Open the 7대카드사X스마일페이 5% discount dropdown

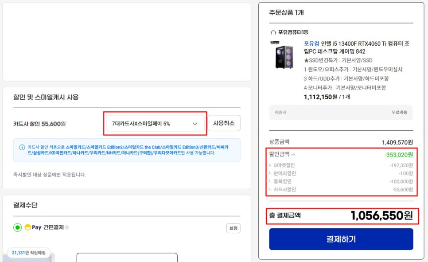pos(155,124)
